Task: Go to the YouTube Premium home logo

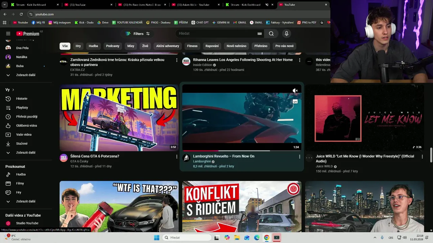Action: click(28, 33)
